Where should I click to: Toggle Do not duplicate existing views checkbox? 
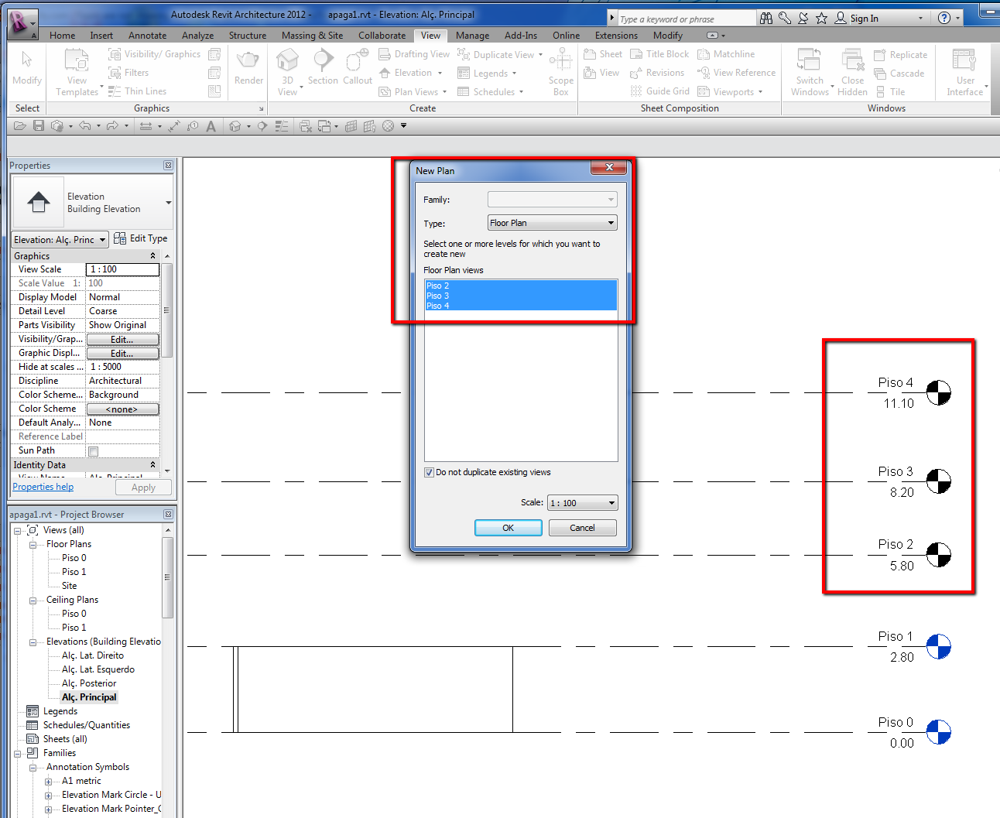click(429, 472)
